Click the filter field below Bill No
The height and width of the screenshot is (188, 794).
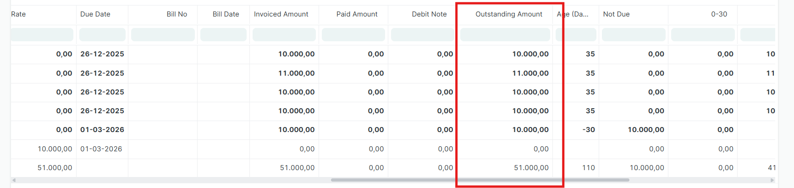tap(163, 35)
